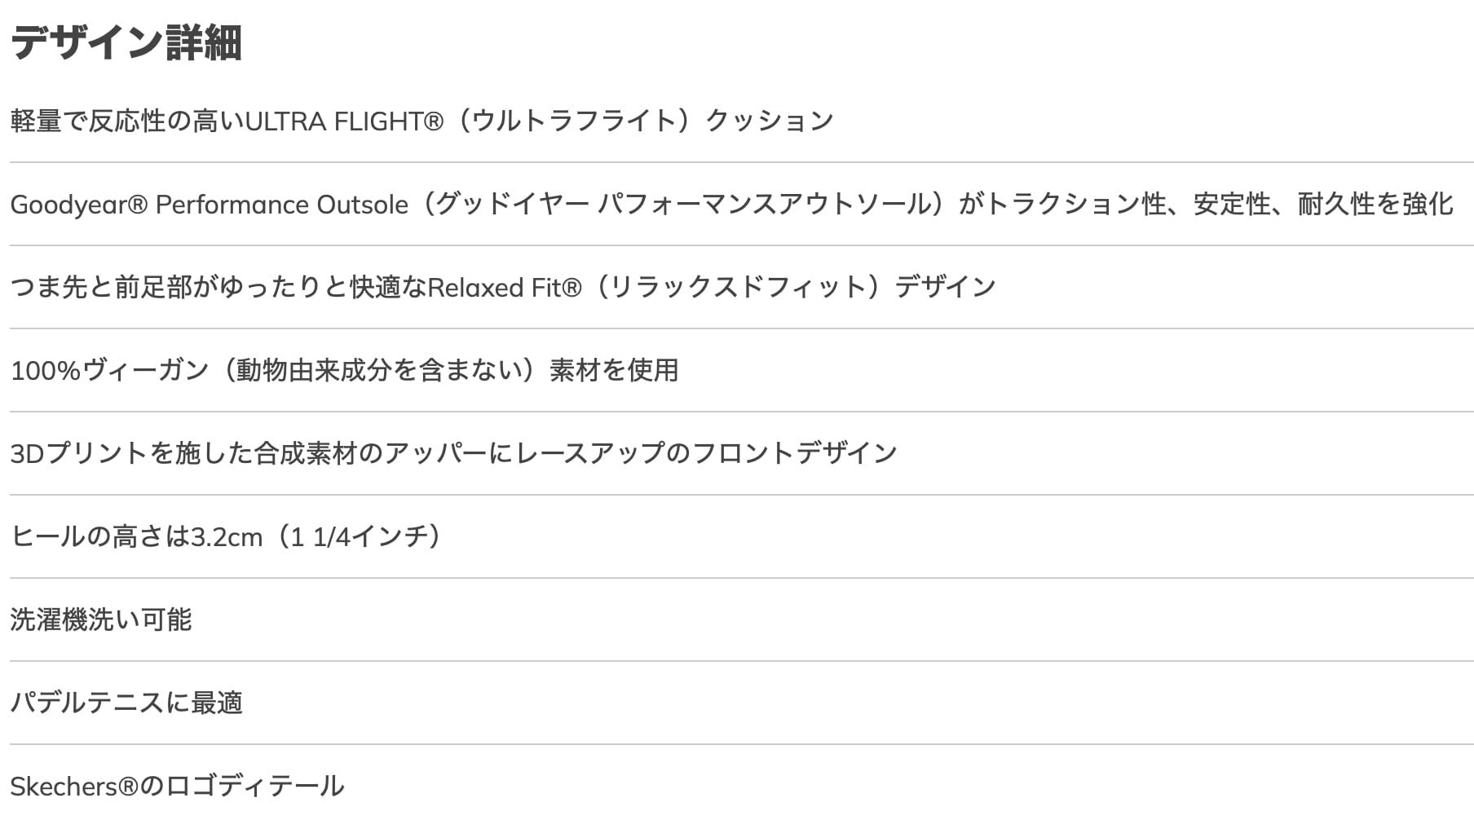
Task: Click the 安定性 word in Goodyear line
Action: [1232, 205]
